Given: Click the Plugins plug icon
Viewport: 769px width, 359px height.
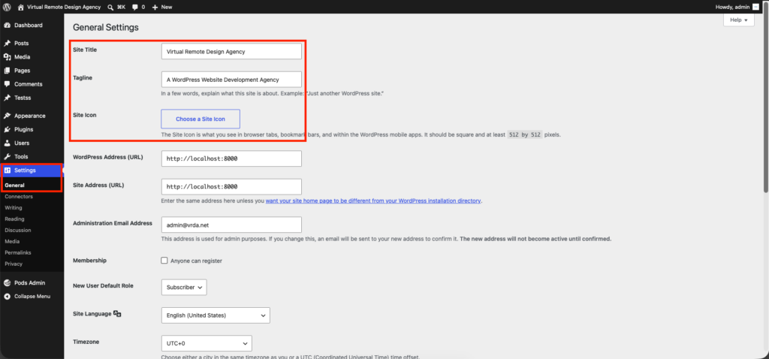Looking at the screenshot, I should click(x=8, y=129).
